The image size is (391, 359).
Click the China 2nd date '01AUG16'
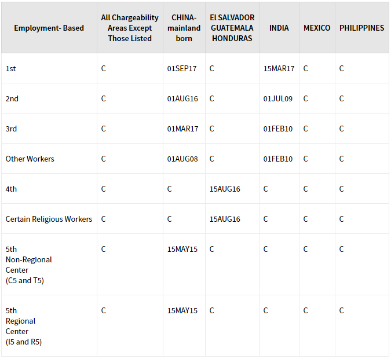tap(182, 98)
